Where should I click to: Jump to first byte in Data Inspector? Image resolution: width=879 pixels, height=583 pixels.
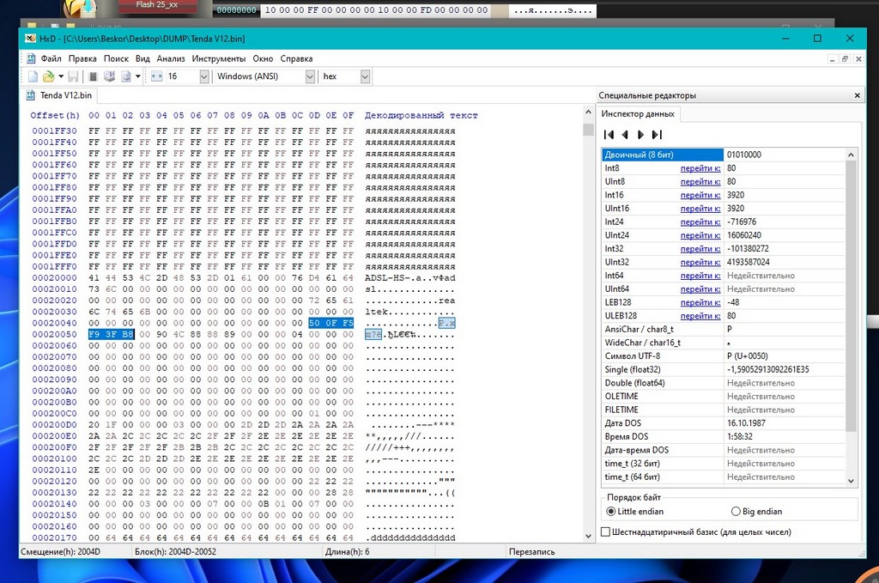pyautogui.click(x=609, y=135)
